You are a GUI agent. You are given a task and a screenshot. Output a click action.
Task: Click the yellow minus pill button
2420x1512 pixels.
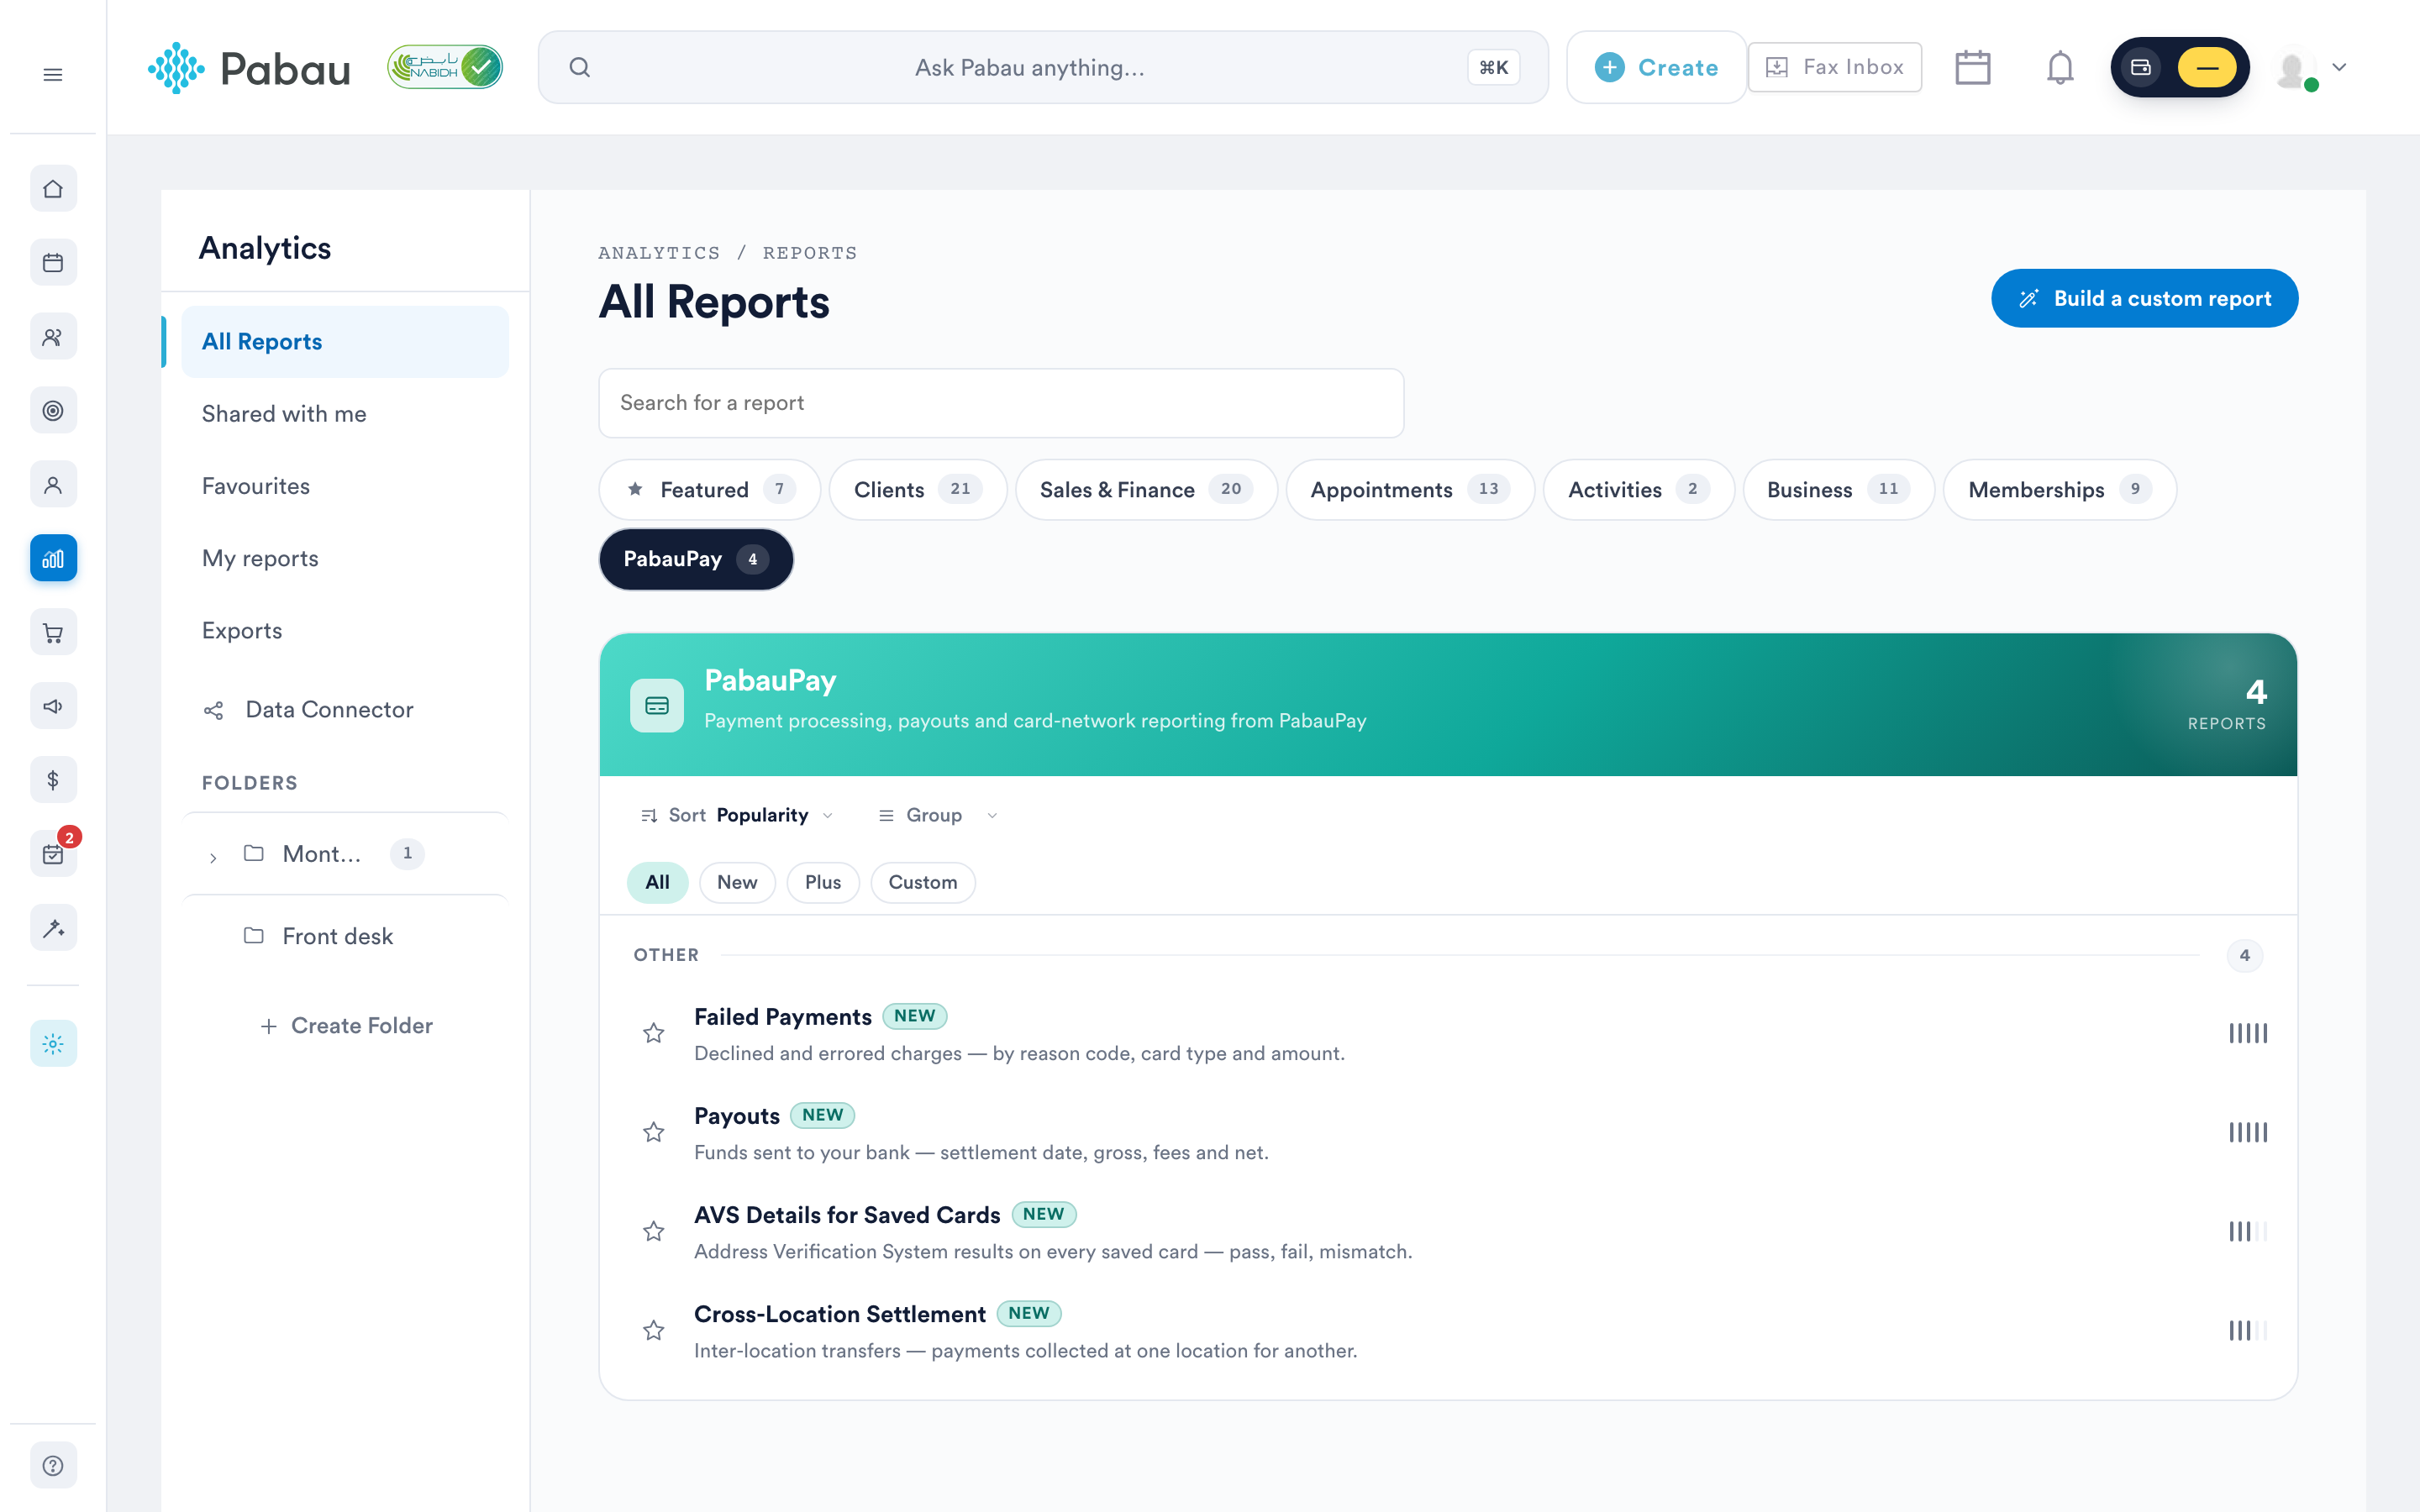pyautogui.click(x=2207, y=68)
